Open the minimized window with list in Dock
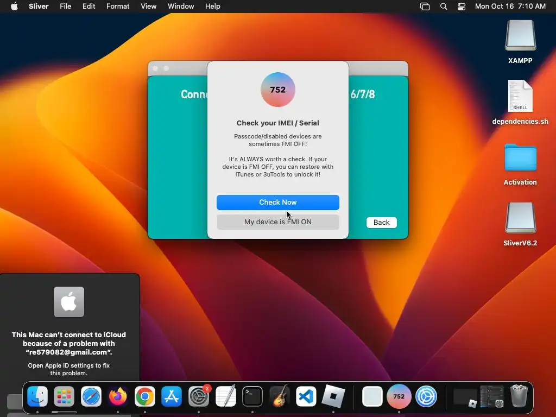 pyautogui.click(x=492, y=396)
